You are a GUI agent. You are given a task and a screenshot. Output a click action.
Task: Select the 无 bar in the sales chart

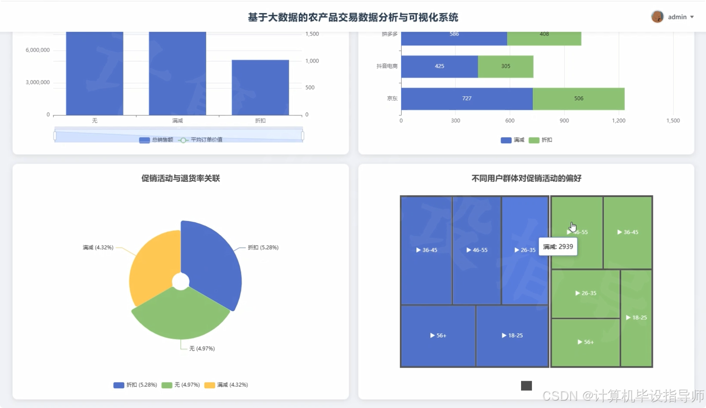[95, 73]
